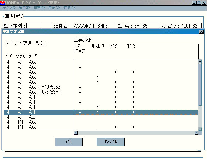The height and width of the screenshot is (159, 207).
Task: Click the vertical scrollbar thumb
Action: [200, 85]
